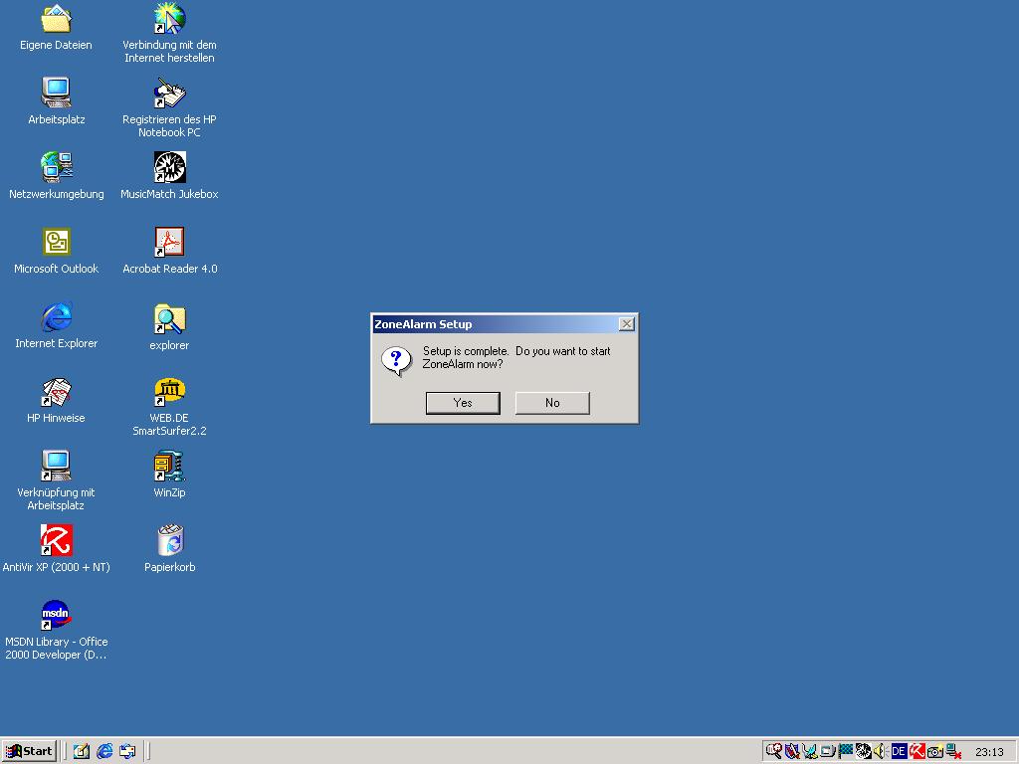Select the explorer shortcut icon
The width and height of the screenshot is (1019, 764).
click(x=169, y=327)
